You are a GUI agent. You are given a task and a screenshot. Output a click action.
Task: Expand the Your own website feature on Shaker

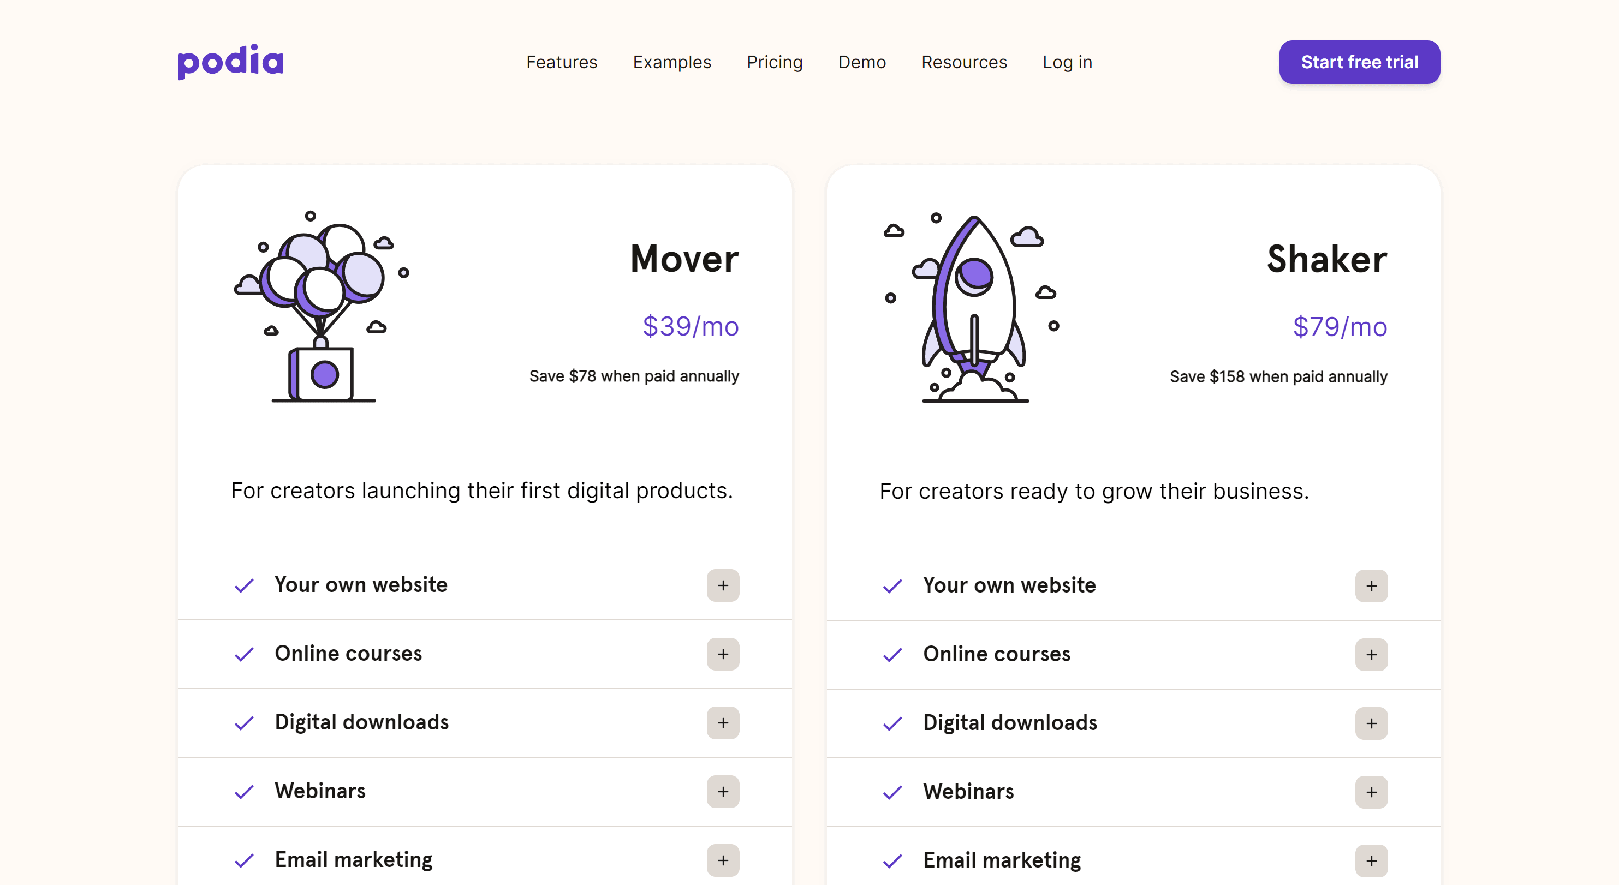pyautogui.click(x=1372, y=585)
